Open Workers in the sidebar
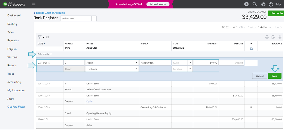Image resolution: width=284 pixels, height=130 pixels. click(12, 57)
